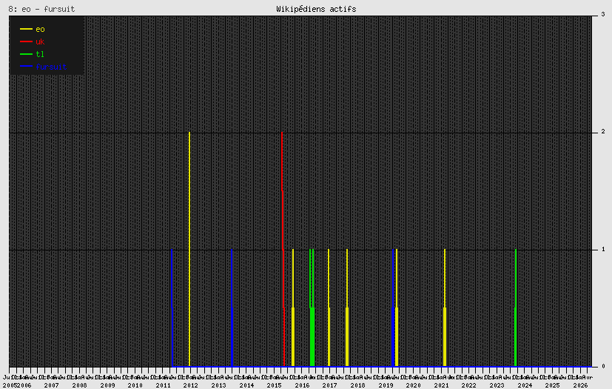Viewport: 612px width, 389px height.
Task: Click the y-axis value 2 label
Action: 603,132
